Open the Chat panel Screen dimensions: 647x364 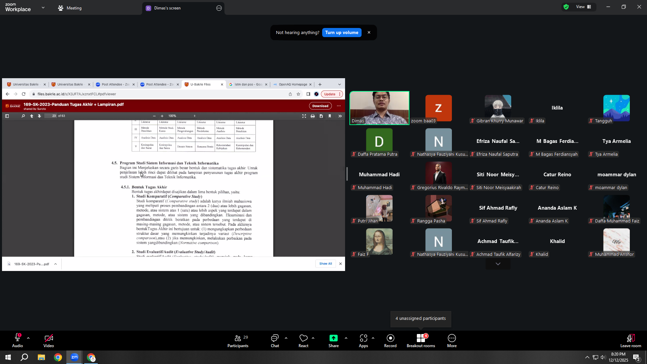coord(275,340)
